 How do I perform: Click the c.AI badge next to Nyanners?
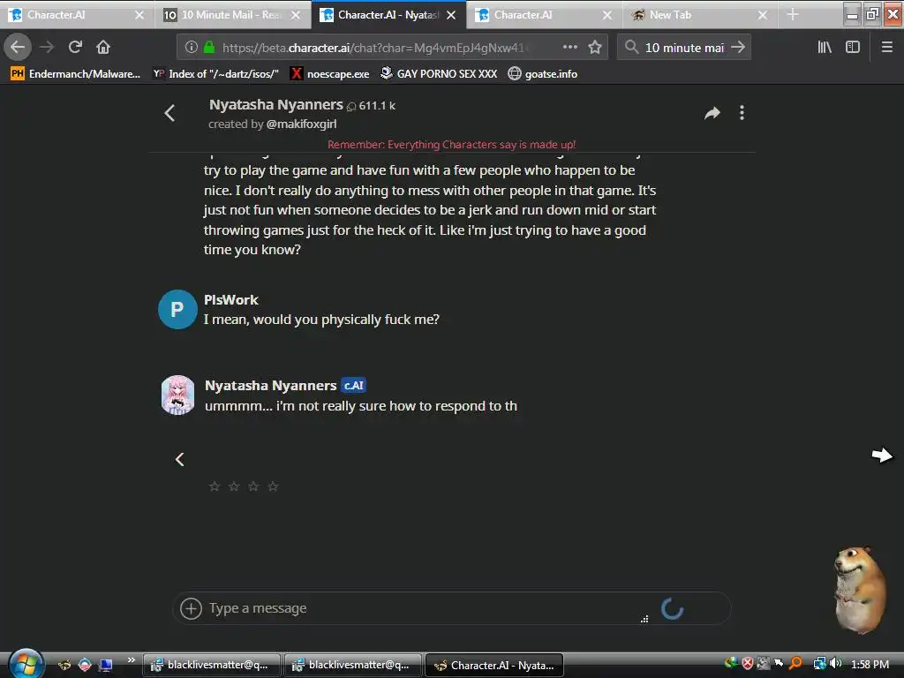click(353, 385)
